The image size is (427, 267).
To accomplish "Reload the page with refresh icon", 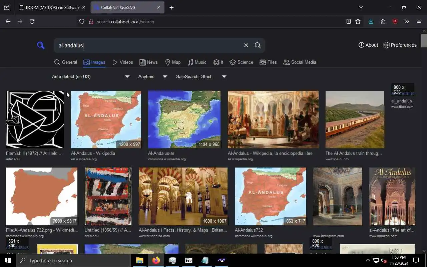I will pyautogui.click(x=32, y=21).
